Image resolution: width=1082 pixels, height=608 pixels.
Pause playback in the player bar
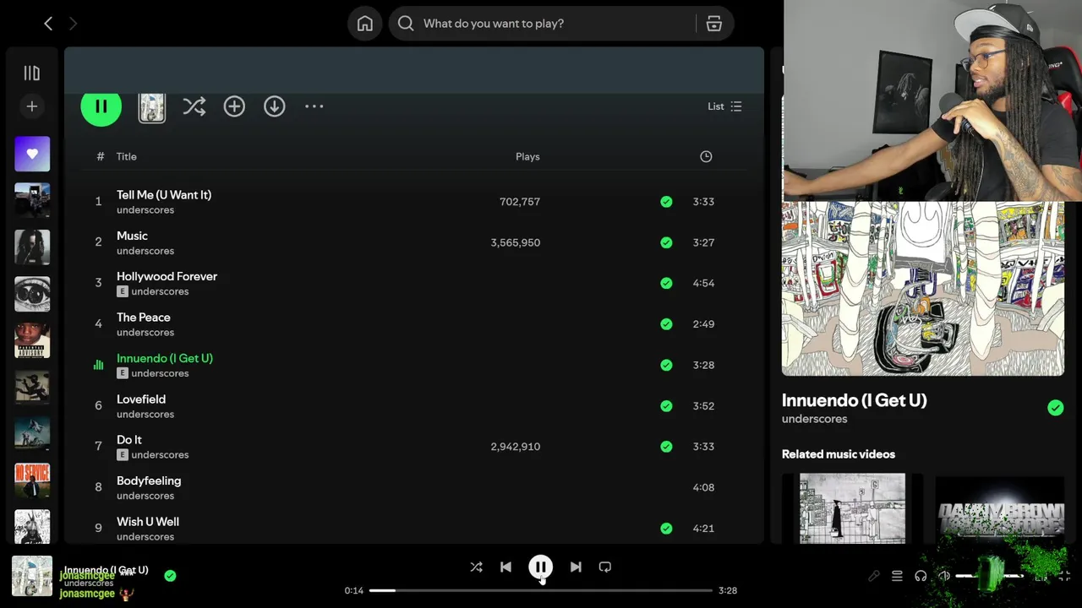[x=540, y=567]
